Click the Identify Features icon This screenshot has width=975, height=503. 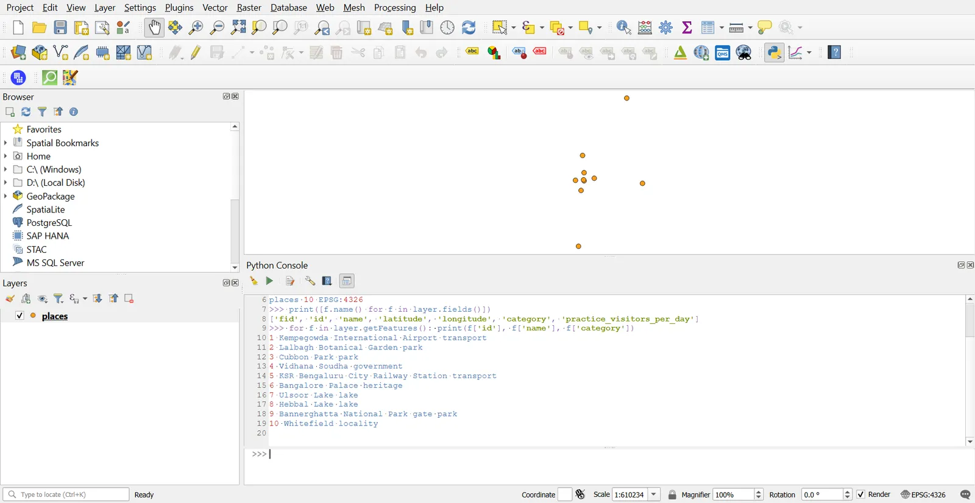click(x=624, y=27)
